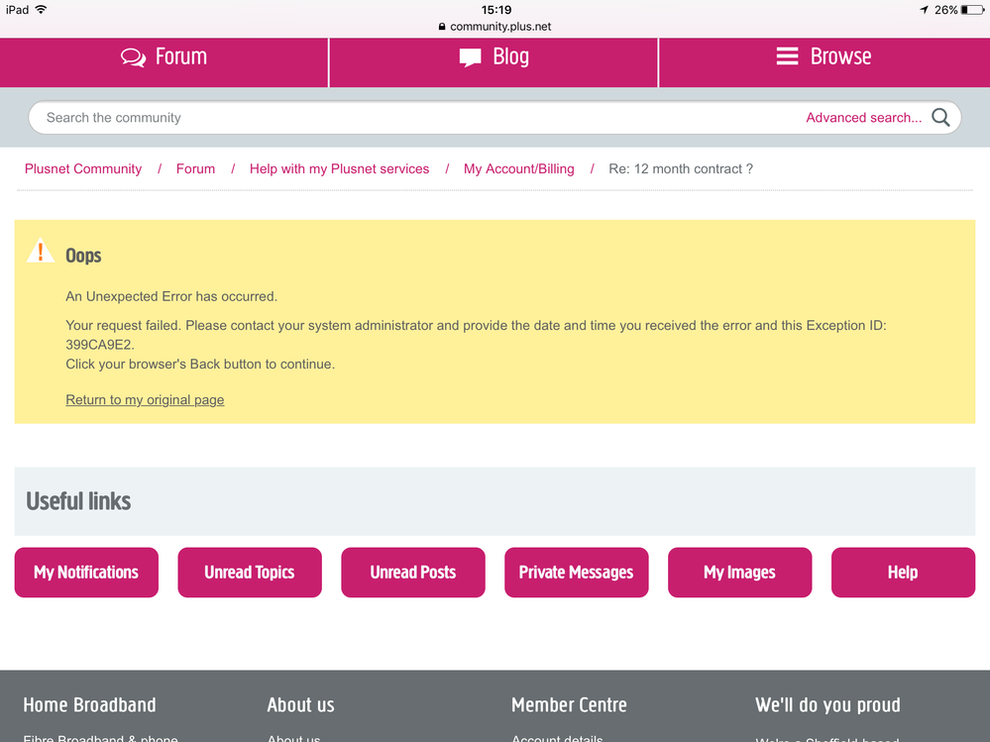This screenshot has width=990, height=742.
Task: Select the Unread Posts button
Action: tap(413, 573)
